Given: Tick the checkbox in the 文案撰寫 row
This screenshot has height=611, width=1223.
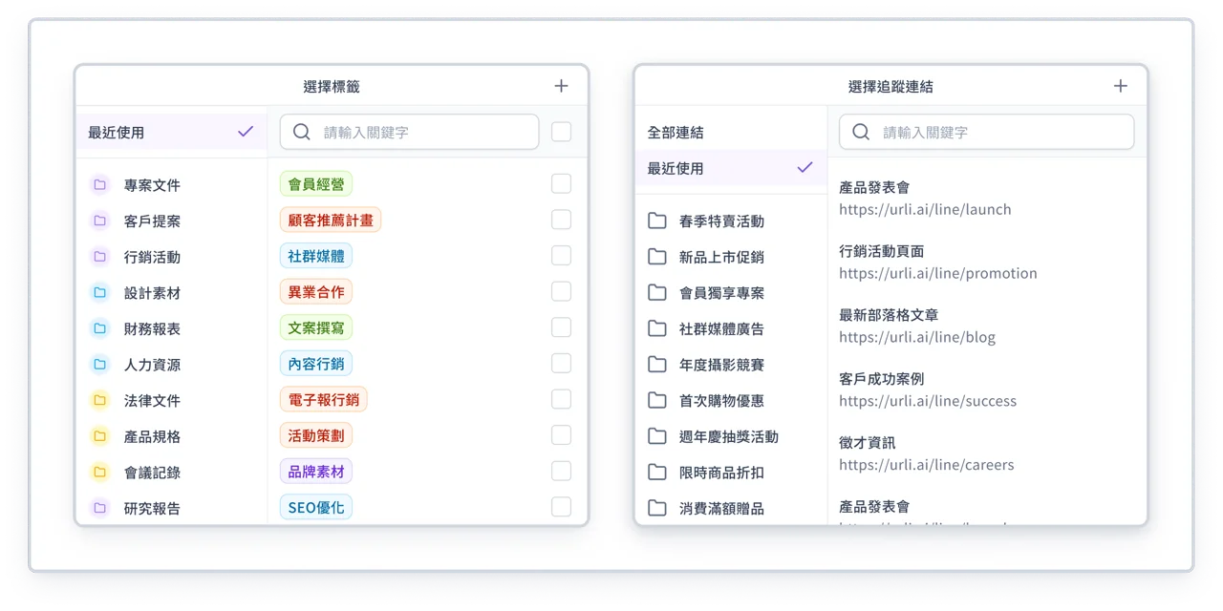Looking at the screenshot, I should [x=562, y=327].
